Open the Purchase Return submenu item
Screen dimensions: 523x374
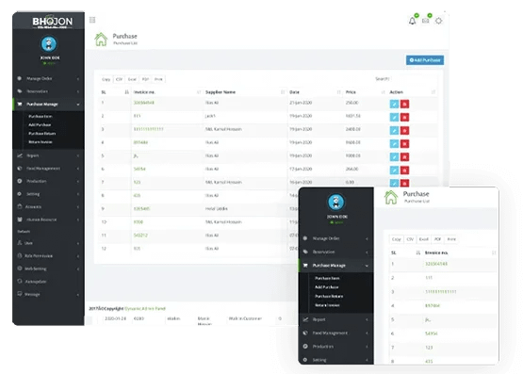point(42,134)
